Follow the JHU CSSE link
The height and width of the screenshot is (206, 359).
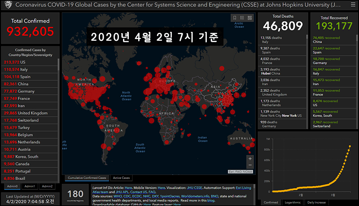tap(195, 188)
